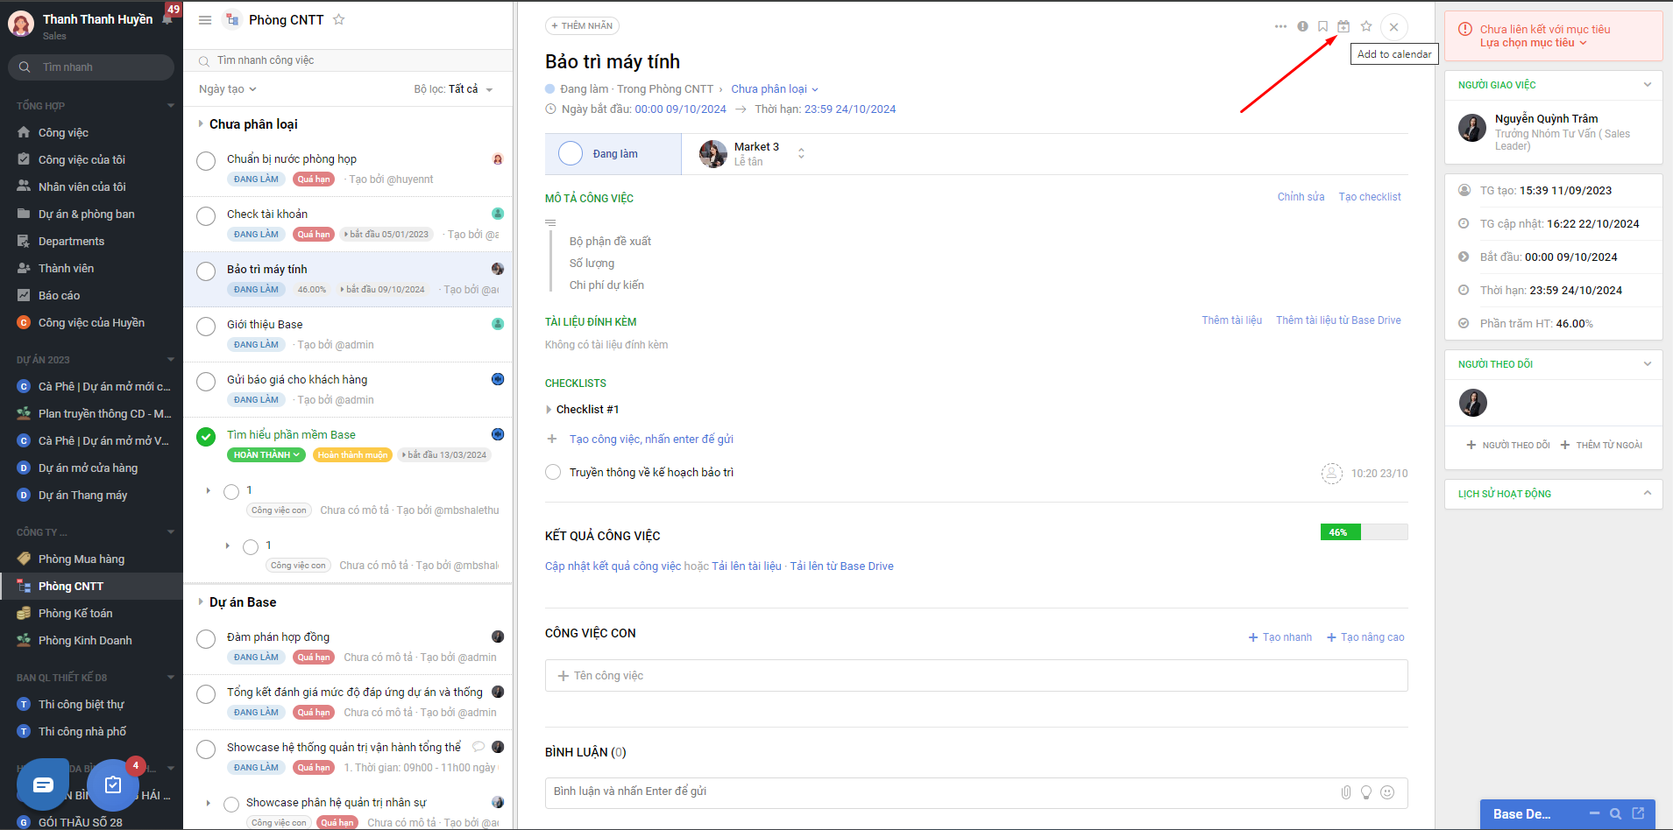Close the task detail panel

tap(1394, 26)
